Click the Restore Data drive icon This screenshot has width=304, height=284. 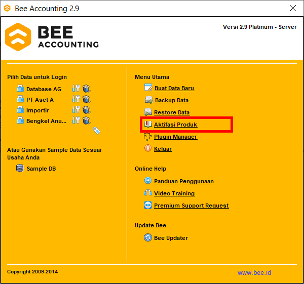(148, 112)
